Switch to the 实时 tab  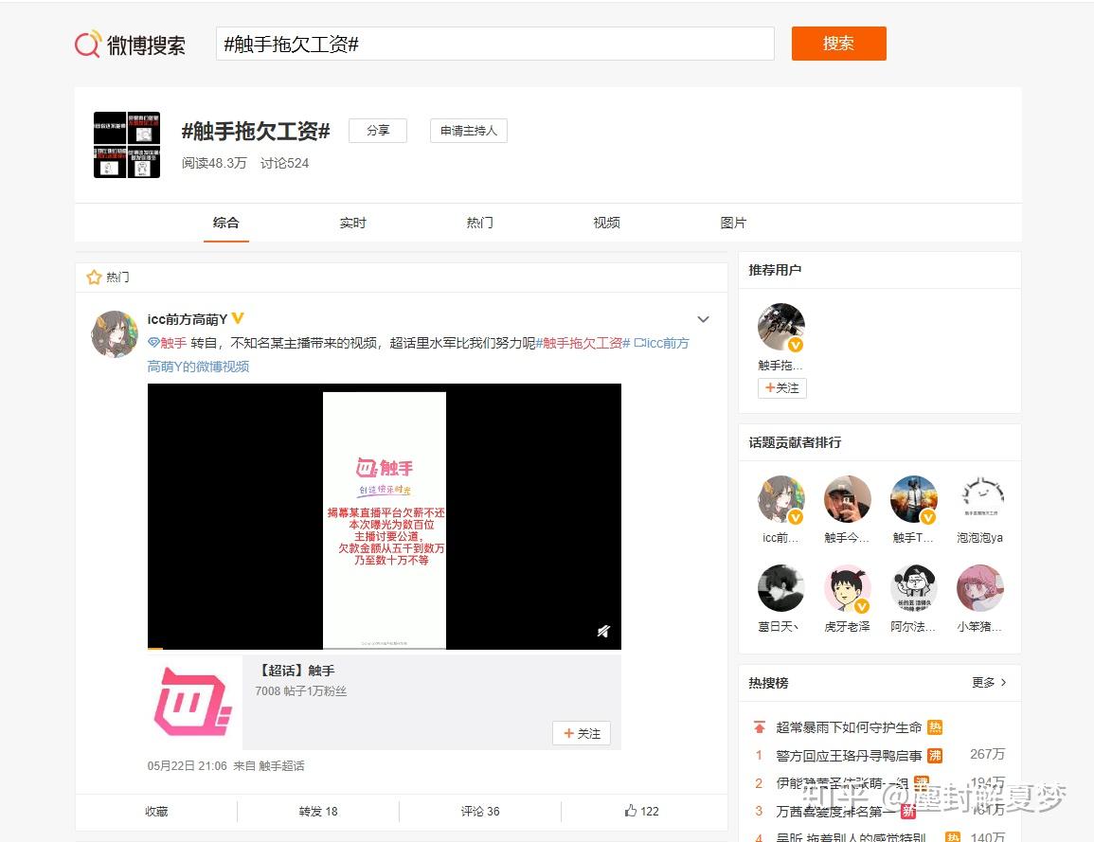tap(352, 223)
